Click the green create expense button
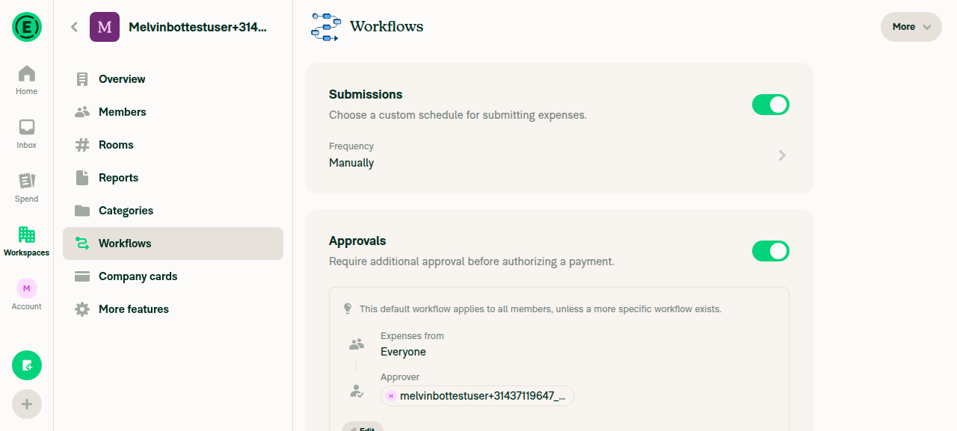The width and height of the screenshot is (957, 431). [x=27, y=365]
